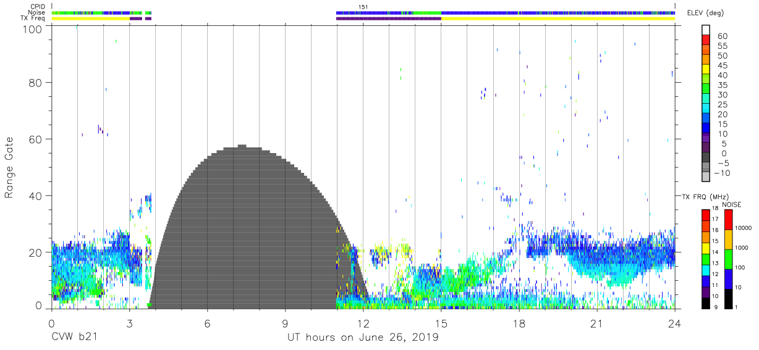Click the 20 label on Range Gate axis
This screenshot has height=350, width=759.
tap(36, 252)
